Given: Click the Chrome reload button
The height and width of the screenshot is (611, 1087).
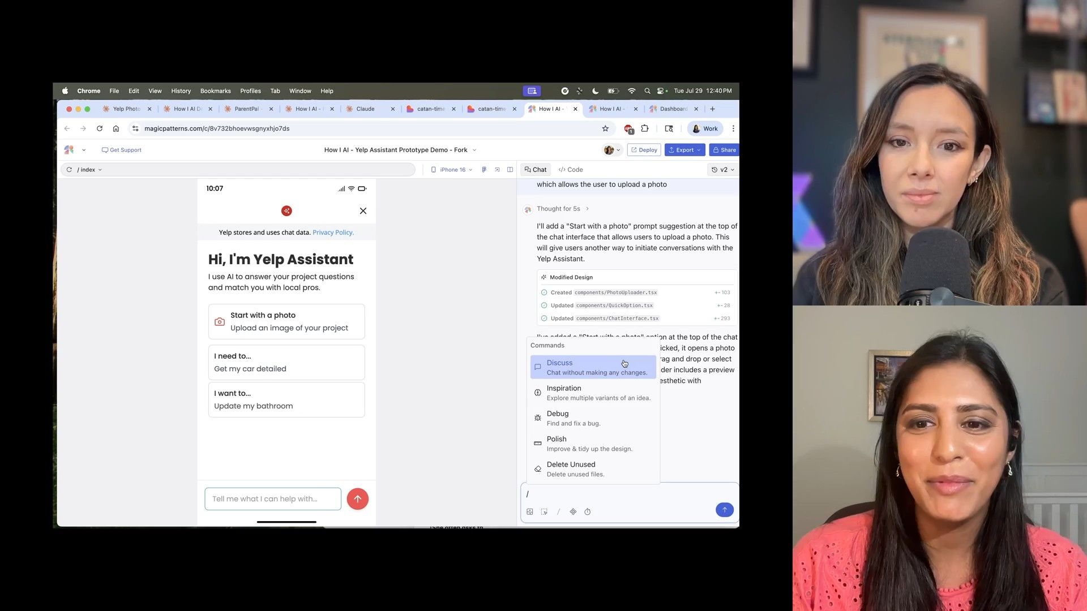Looking at the screenshot, I should click(x=100, y=128).
